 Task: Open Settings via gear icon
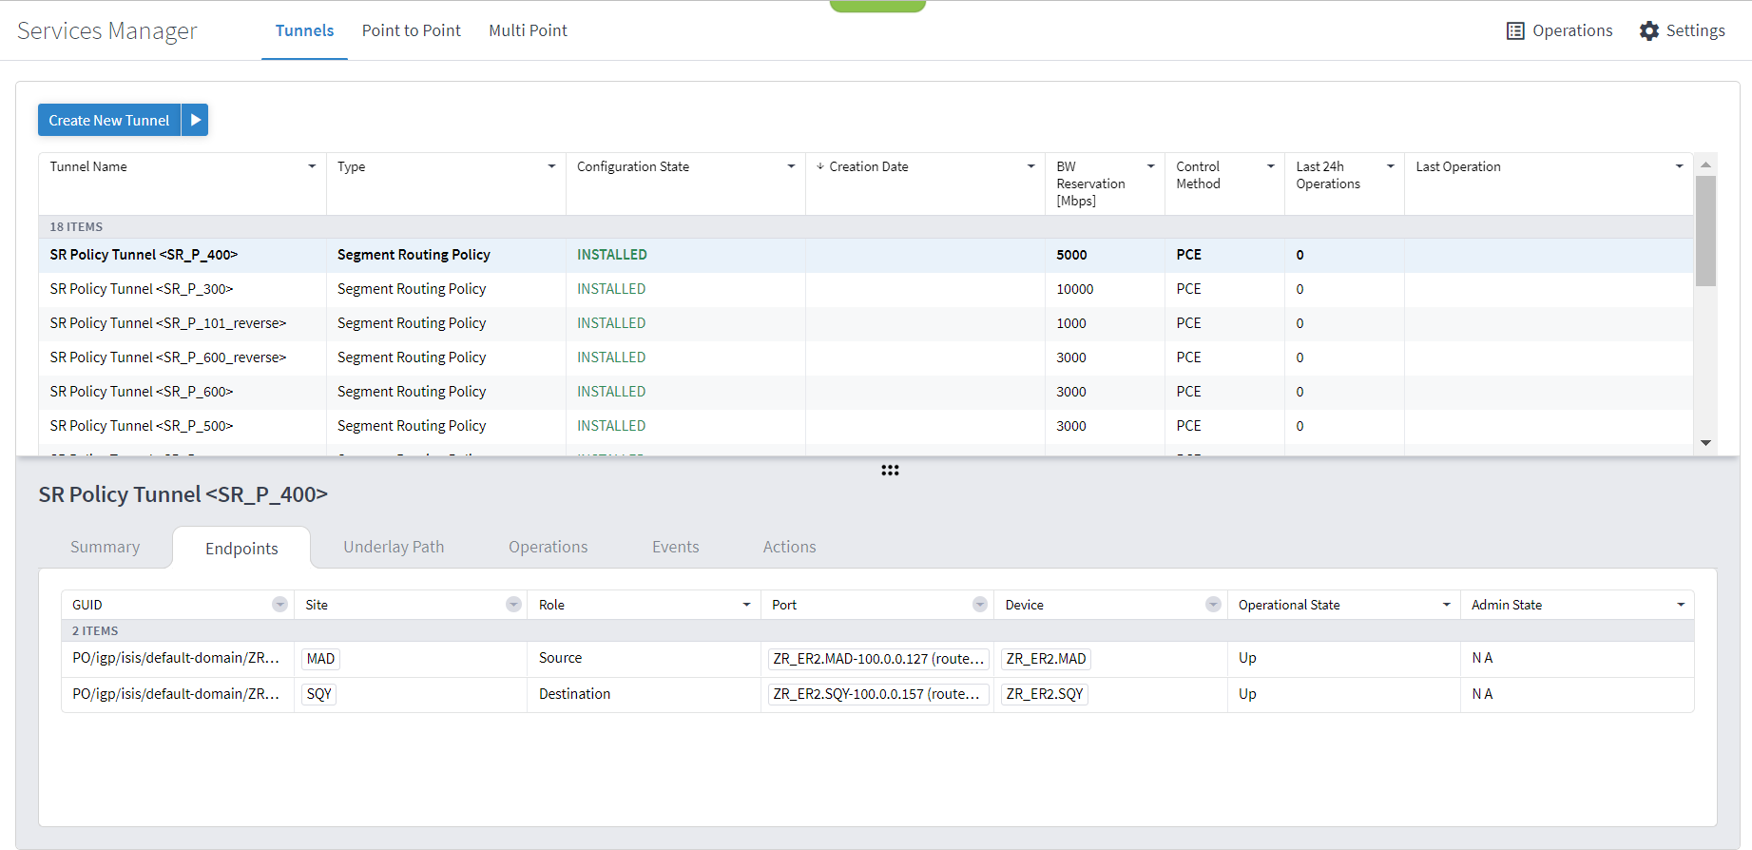pos(1649,31)
